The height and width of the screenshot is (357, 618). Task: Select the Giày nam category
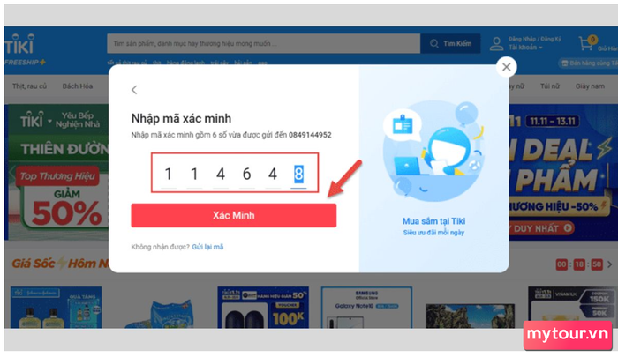point(590,86)
